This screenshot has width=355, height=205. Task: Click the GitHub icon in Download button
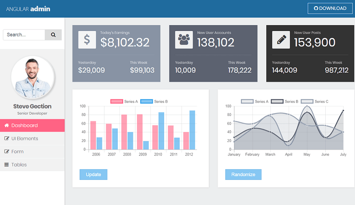click(x=316, y=8)
